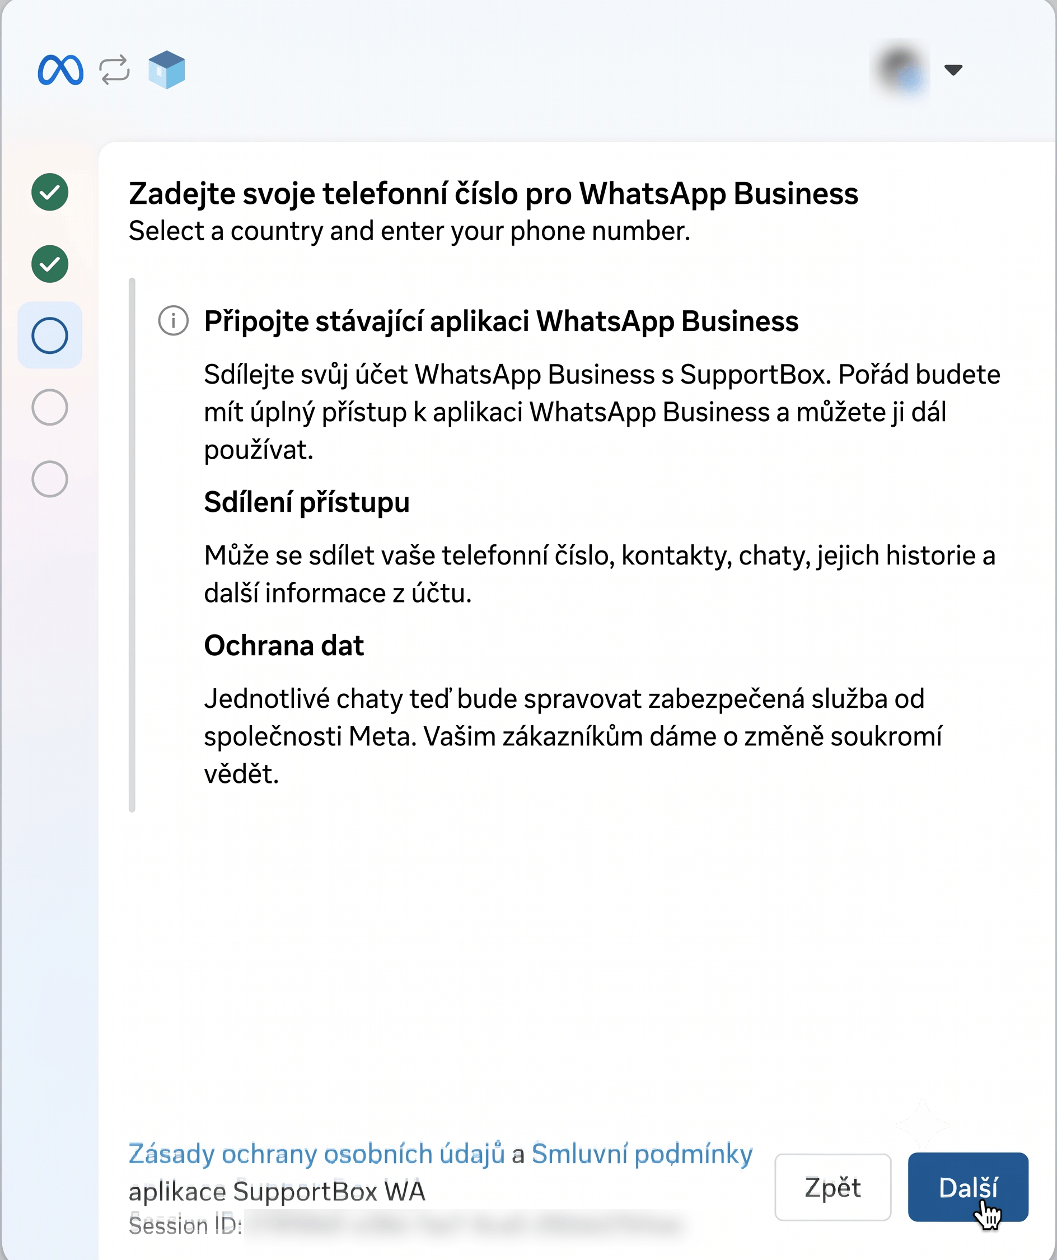Image resolution: width=1057 pixels, height=1260 pixels.
Task: Open the Smluvní podmínky link
Action: pyautogui.click(x=642, y=1154)
